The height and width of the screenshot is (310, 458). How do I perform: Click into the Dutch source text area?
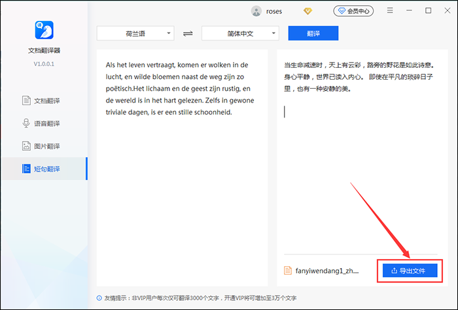(182, 168)
